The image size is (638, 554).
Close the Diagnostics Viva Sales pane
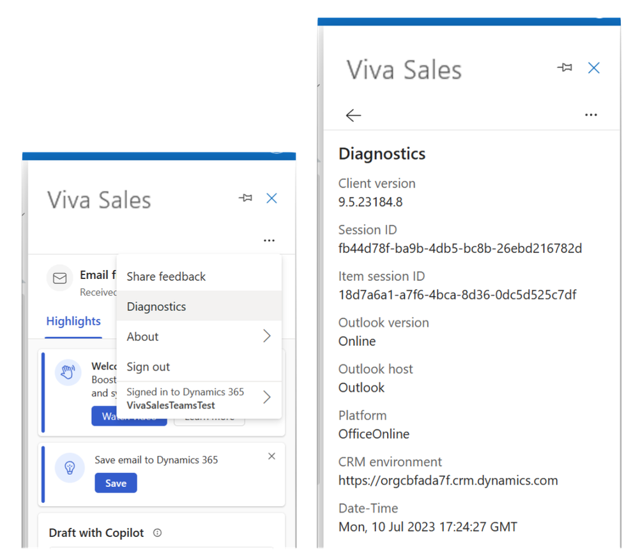tap(594, 68)
